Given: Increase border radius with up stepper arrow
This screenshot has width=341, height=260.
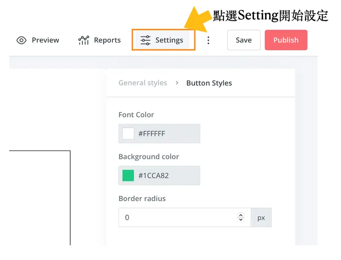Looking at the screenshot, I should pos(241,215).
